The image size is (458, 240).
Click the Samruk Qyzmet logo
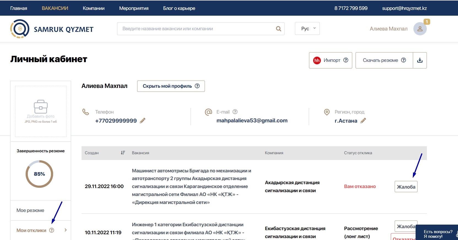pyautogui.click(x=52, y=29)
